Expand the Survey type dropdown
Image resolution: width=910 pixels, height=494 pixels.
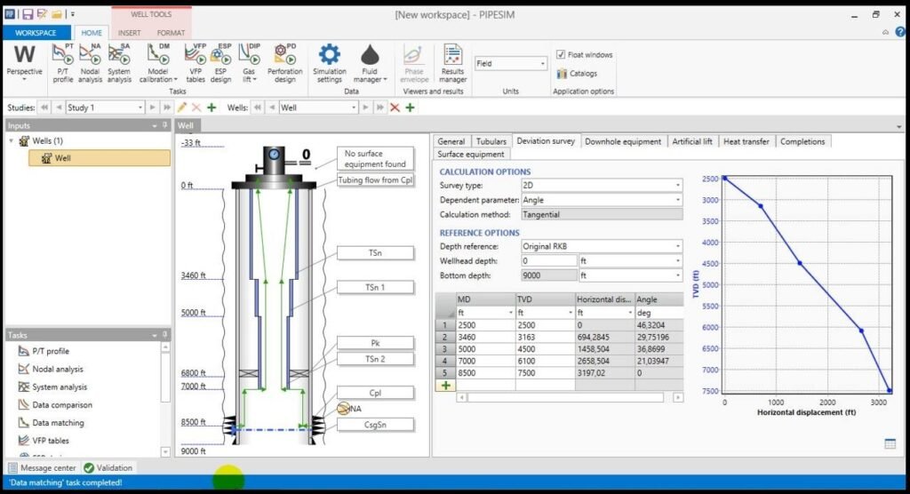tap(601, 186)
